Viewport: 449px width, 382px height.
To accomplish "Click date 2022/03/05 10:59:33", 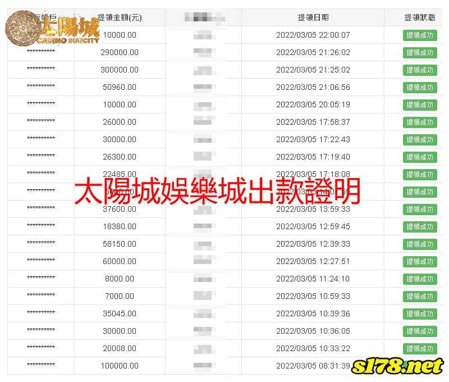I will point(313,296).
